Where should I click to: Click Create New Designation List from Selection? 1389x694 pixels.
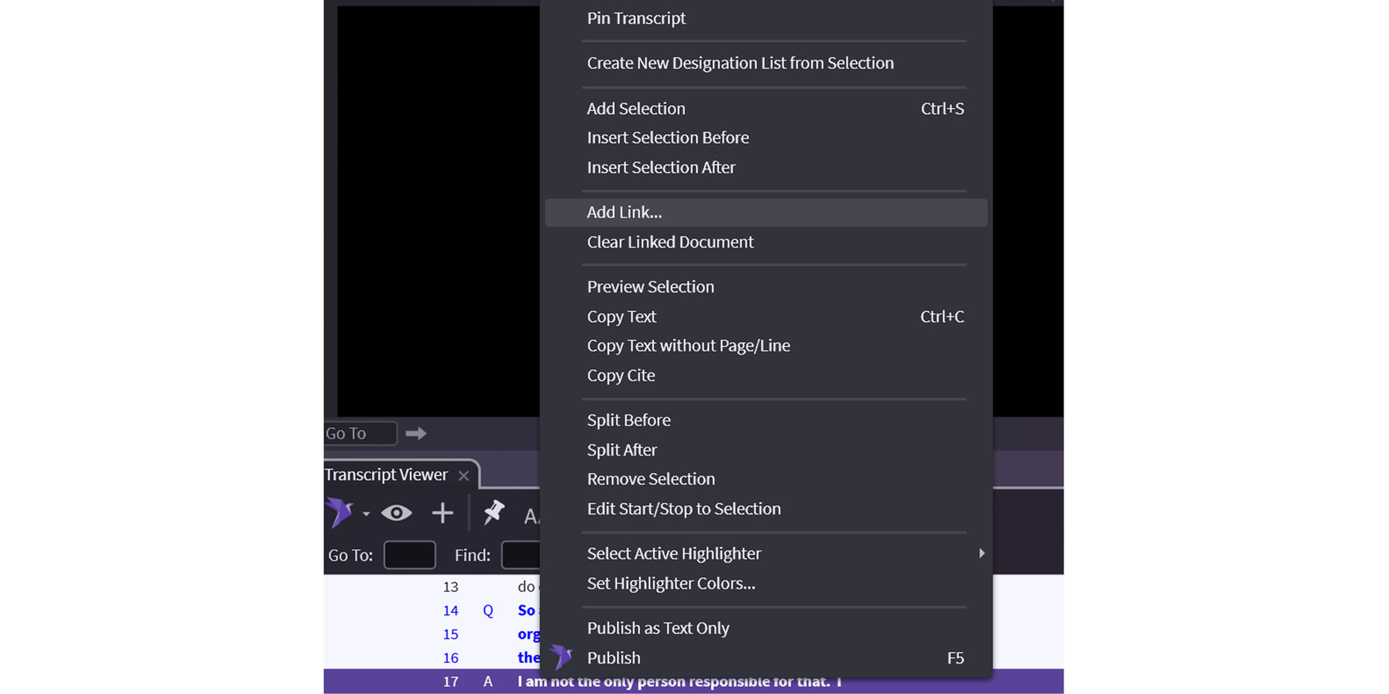click(740, 63)
